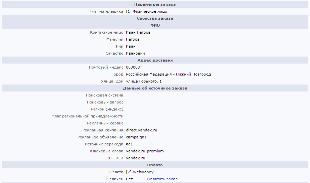This screenshot has width=310, height=183.
Task: Select the "Свойства заказа" header row
Action: pos(155,18)
